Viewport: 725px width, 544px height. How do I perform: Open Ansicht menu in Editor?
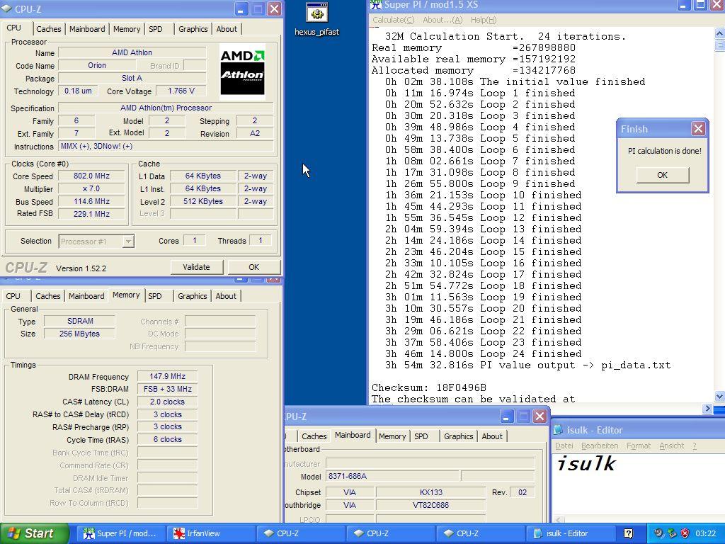[671, 446]
